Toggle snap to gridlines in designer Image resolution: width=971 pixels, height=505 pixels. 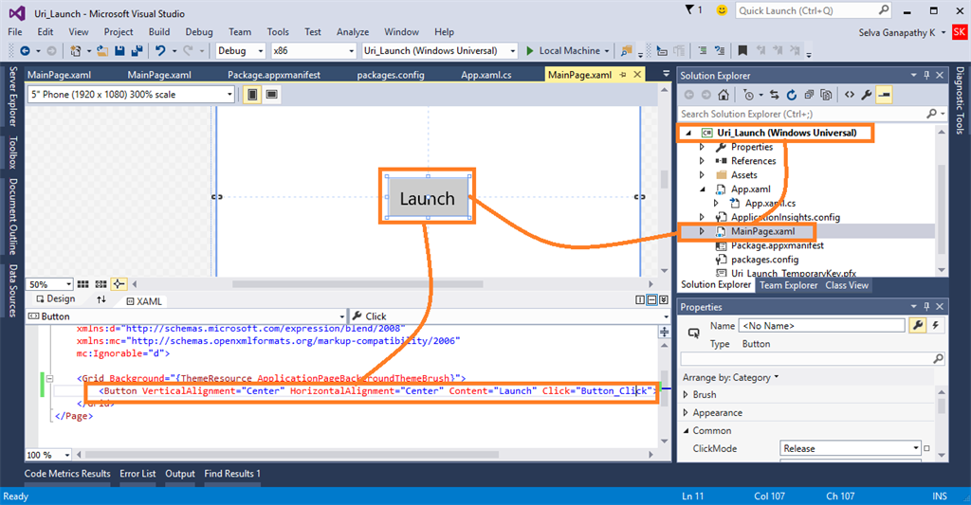tap(101, 284)
